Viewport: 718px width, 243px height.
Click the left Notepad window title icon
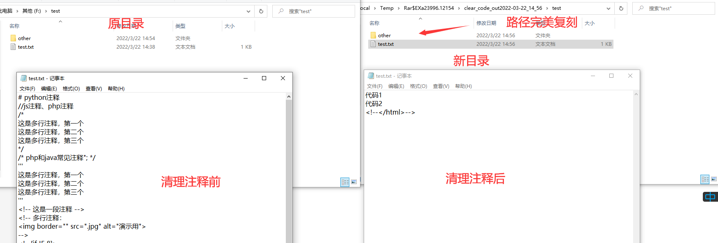coord(23,78)
